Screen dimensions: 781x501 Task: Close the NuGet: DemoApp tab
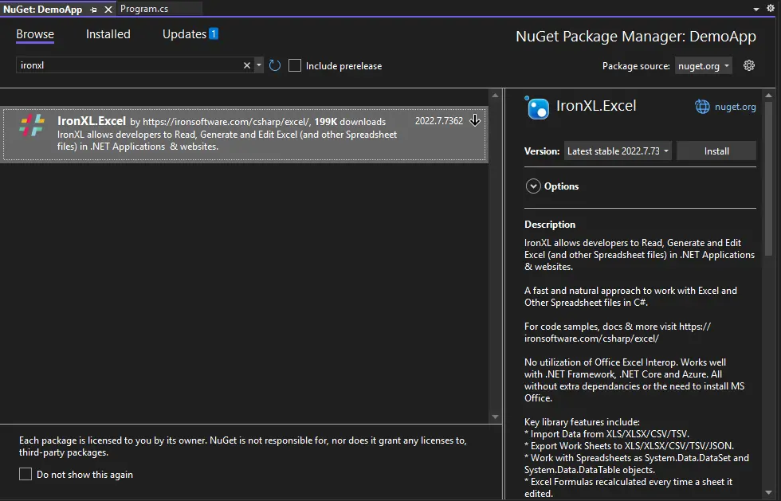point(108,9)
